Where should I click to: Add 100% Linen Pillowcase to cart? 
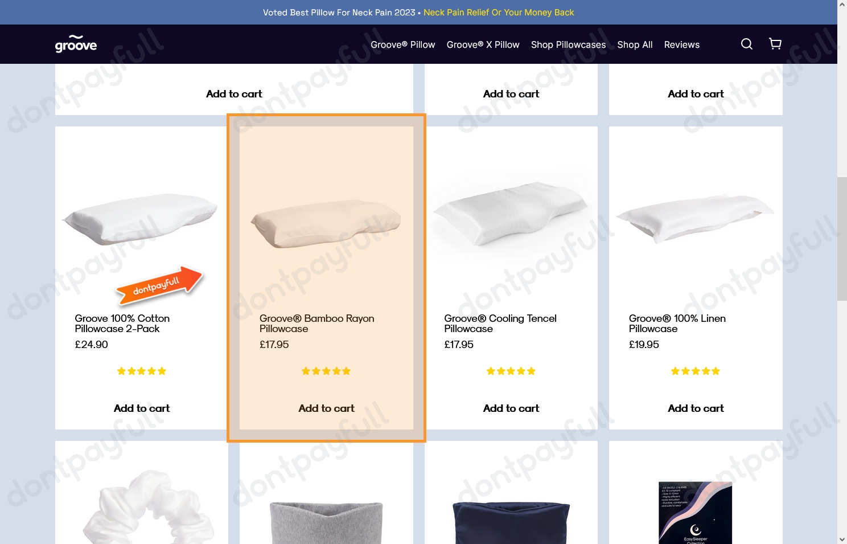tap(696, 408)
